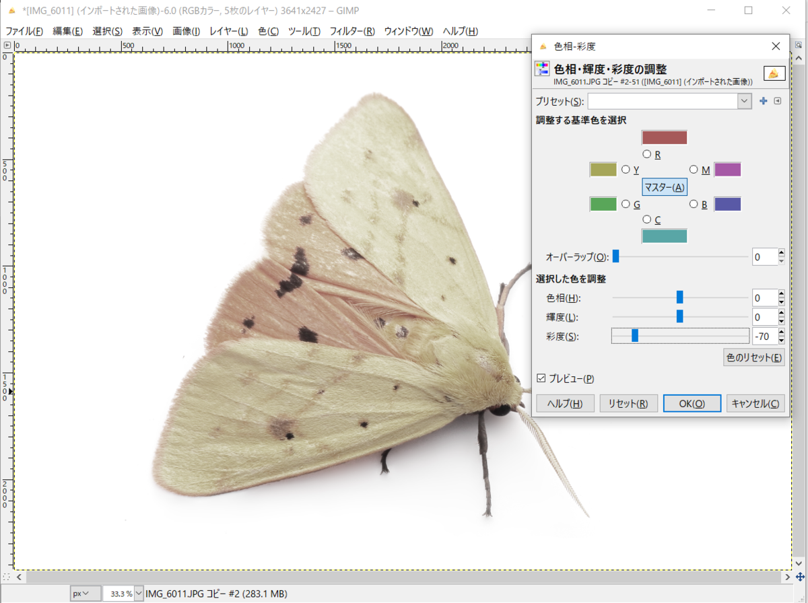Select the マスター(A) toggle button
The image size is (808, 603).
pyautogui.click(x=665, y=187)
